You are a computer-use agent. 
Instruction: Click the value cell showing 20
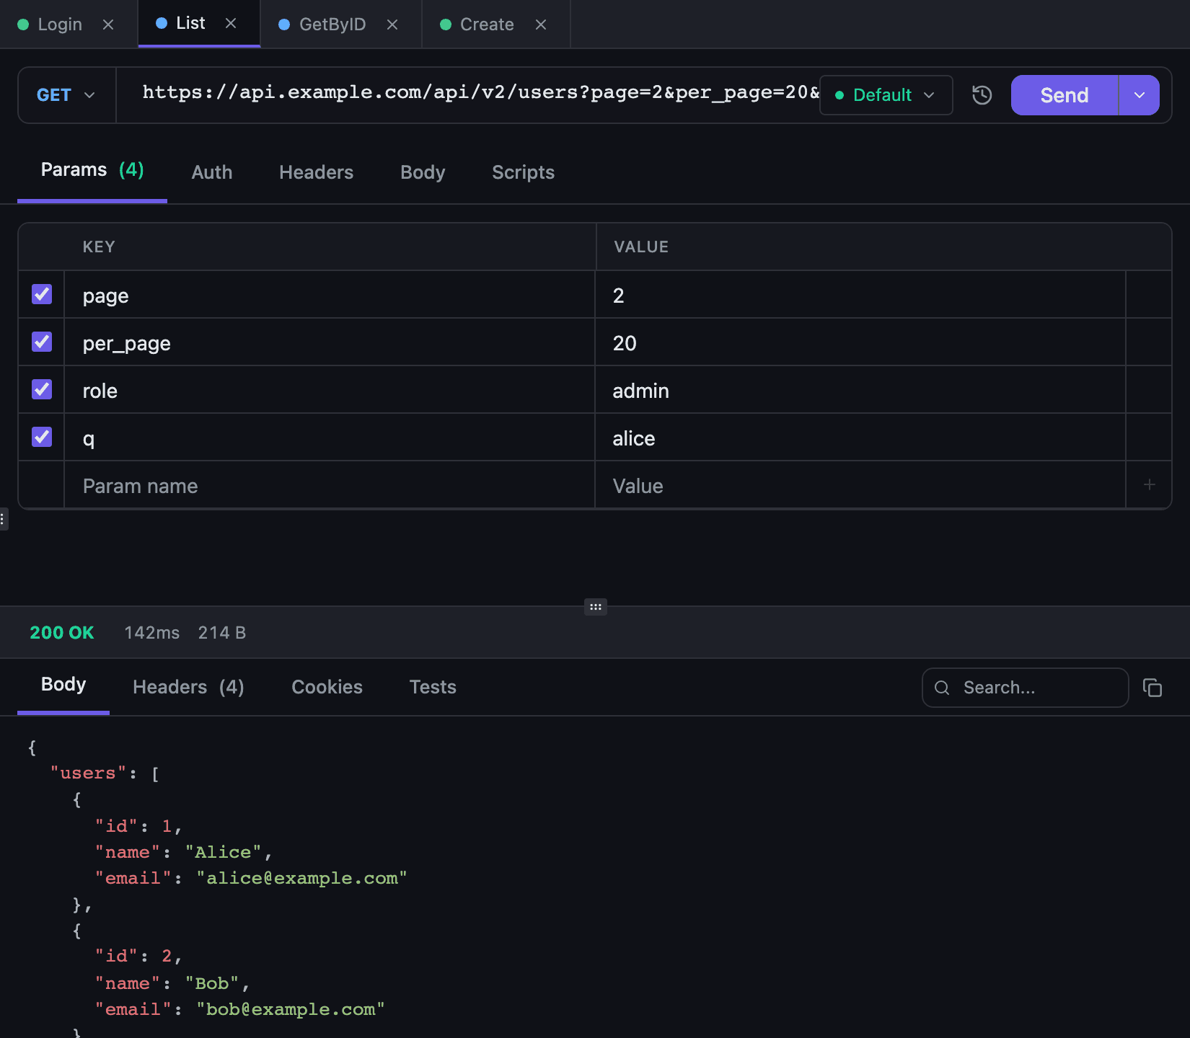coord(860,342)
